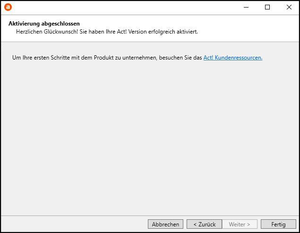Open the window menu from the title bar logo

(8, 7)
